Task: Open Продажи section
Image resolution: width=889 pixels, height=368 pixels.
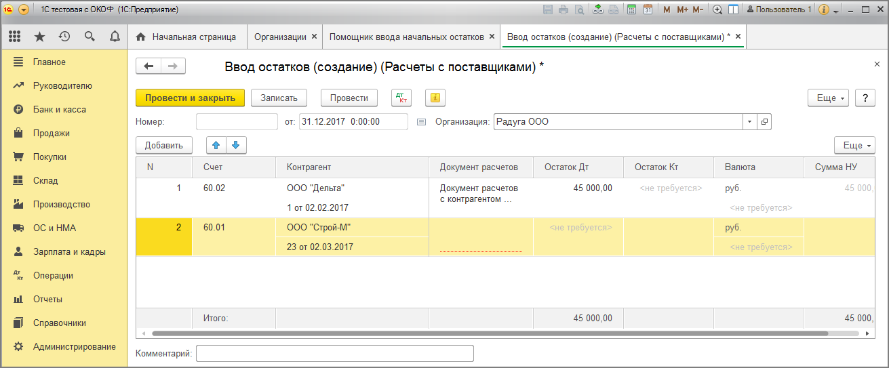Action: (64, 134)
